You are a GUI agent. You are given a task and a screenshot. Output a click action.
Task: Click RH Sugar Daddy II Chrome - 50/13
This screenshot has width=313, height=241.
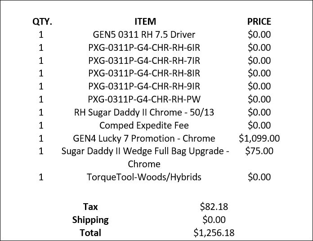(144, 112)
